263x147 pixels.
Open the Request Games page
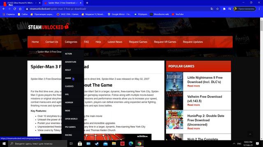[x=138, y=42]
